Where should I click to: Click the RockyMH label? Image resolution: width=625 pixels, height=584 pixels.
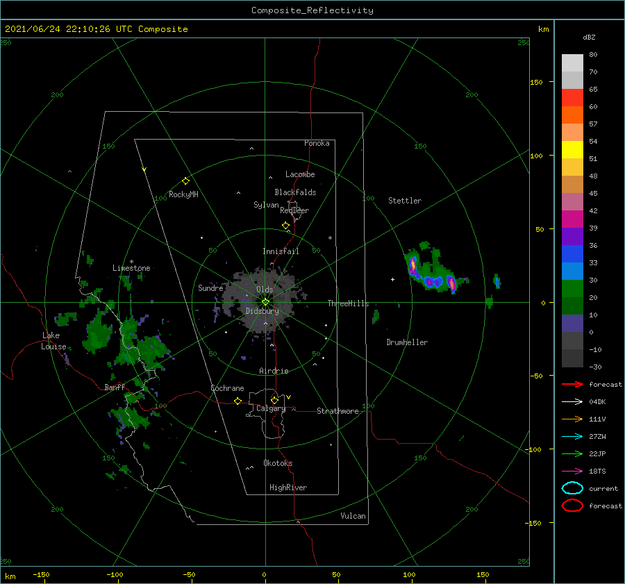(x=183, y=194)
